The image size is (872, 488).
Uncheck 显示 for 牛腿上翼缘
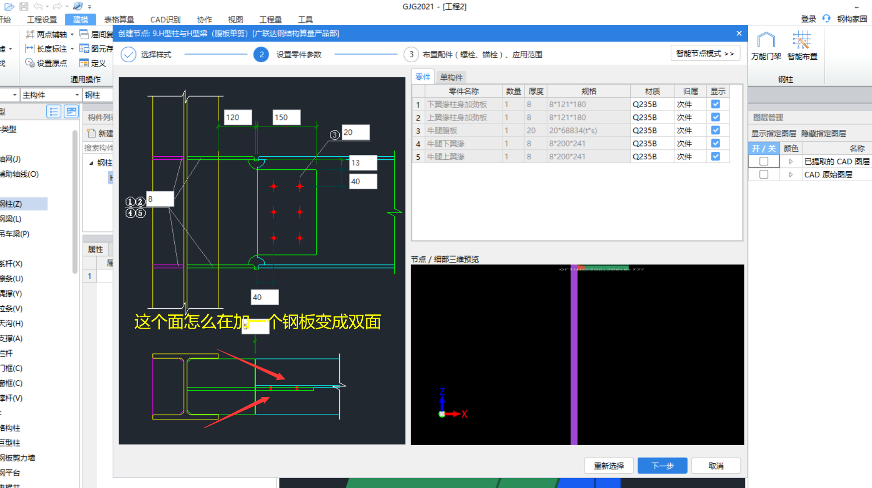[x=716, y=156]
